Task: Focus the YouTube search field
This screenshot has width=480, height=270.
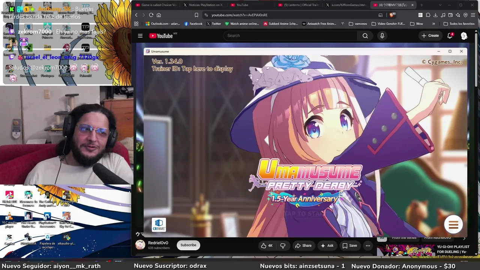Action: [x=290, y=36]
